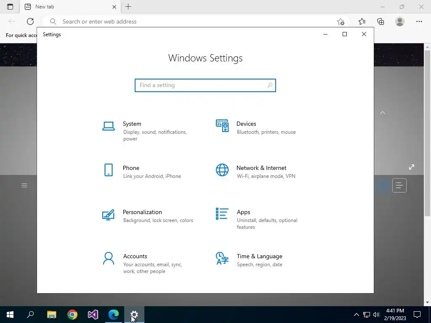The image size is (431, 323).
Task: Open Edge profile avatar
Action: [400, 21]
